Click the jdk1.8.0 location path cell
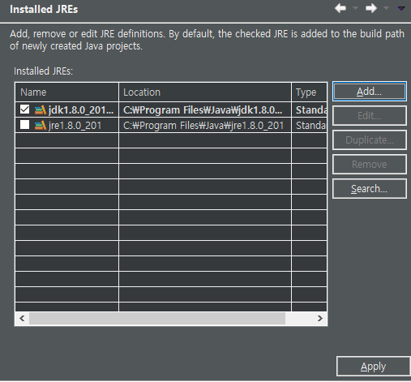 click(205, 109)
